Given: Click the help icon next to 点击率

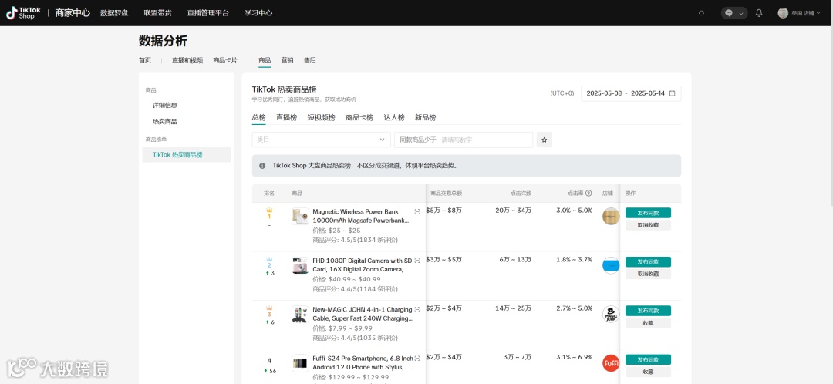Looking at the screenshot, I should coord(588,194).
